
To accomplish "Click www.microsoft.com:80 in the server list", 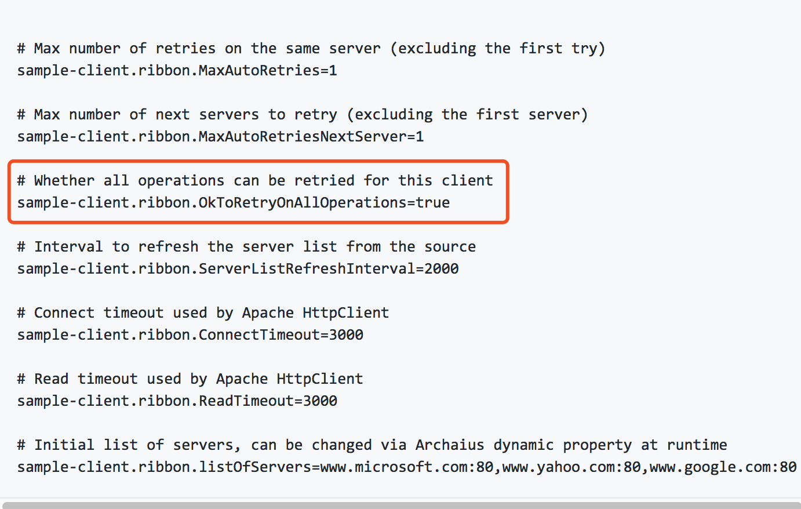I will [406, 467].
